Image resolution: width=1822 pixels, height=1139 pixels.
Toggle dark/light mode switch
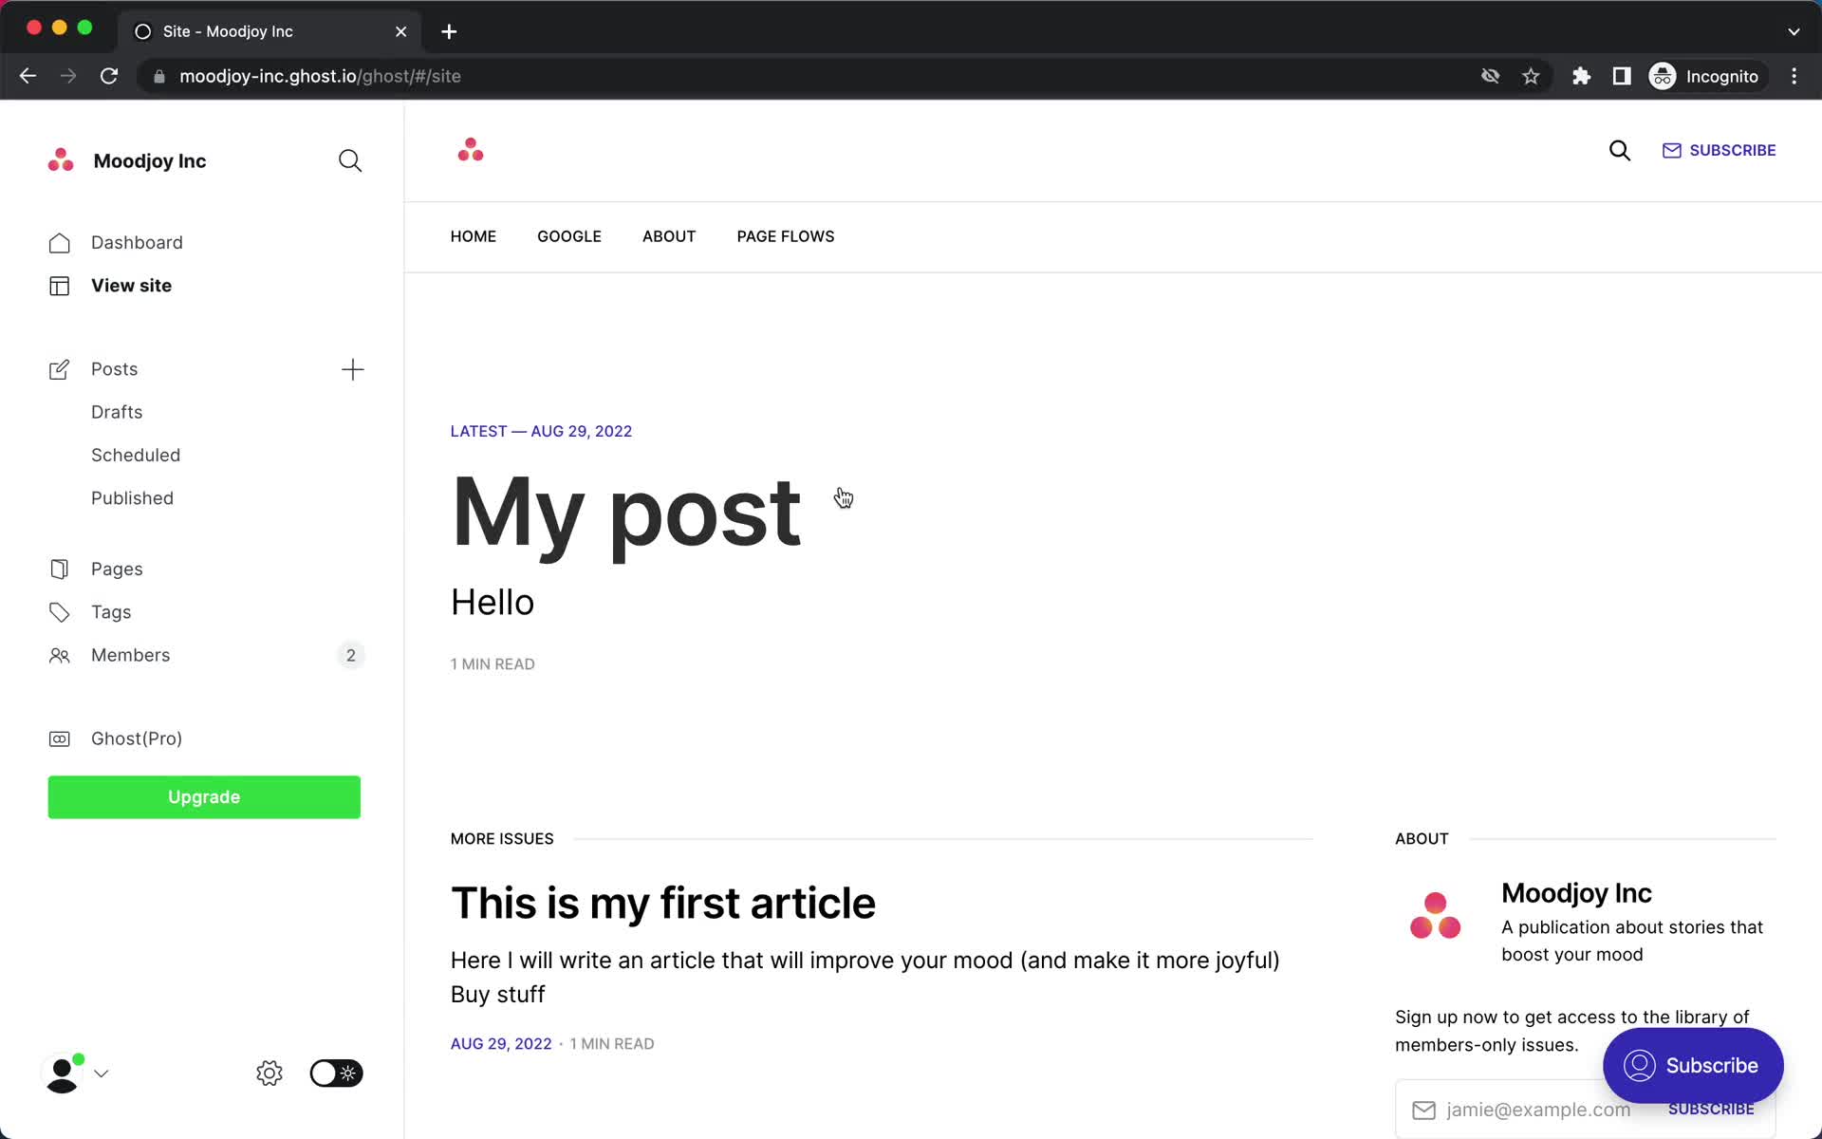[x=334, y=1074]
